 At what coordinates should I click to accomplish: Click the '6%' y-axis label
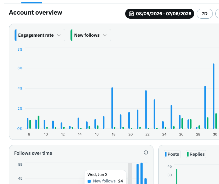pos(20,68)
